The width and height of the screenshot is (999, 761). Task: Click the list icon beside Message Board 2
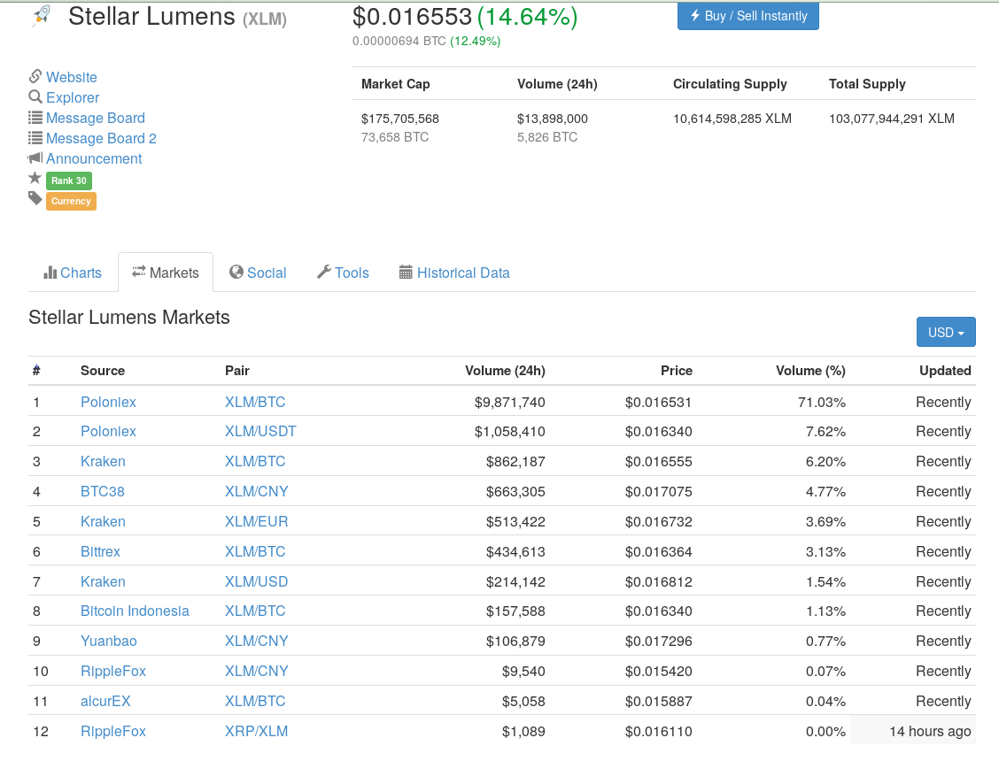point(35,137)
